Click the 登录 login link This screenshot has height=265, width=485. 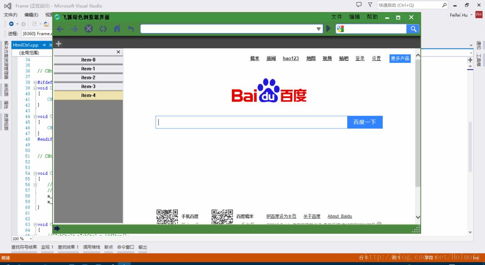tap(360, 58)
